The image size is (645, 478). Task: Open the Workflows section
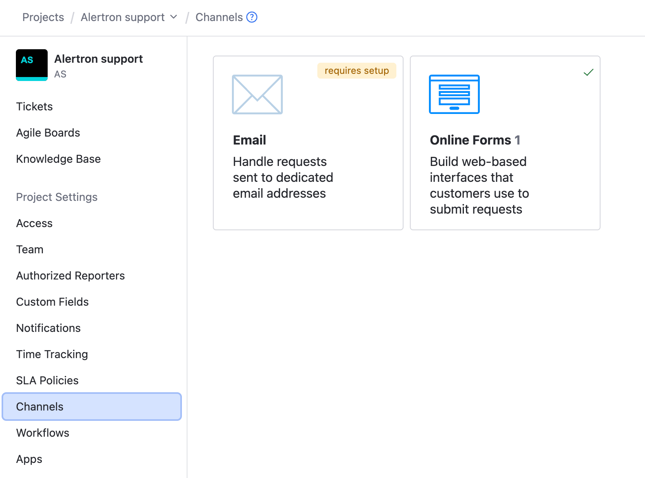pyautogui.click(x=42, y=433)
